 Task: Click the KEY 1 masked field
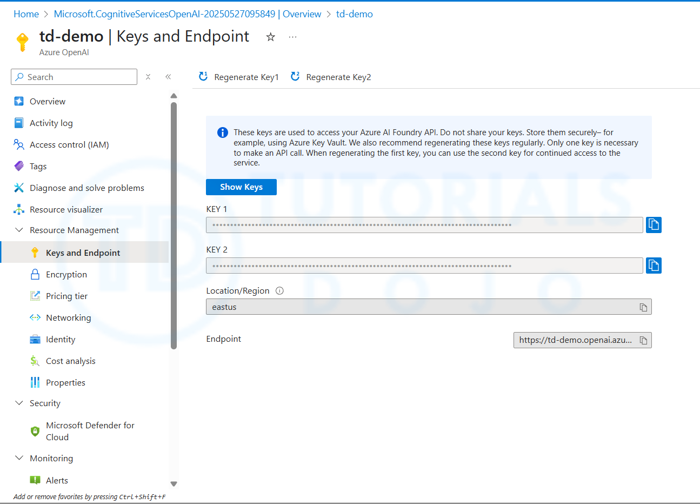click(x=424, y=225)
